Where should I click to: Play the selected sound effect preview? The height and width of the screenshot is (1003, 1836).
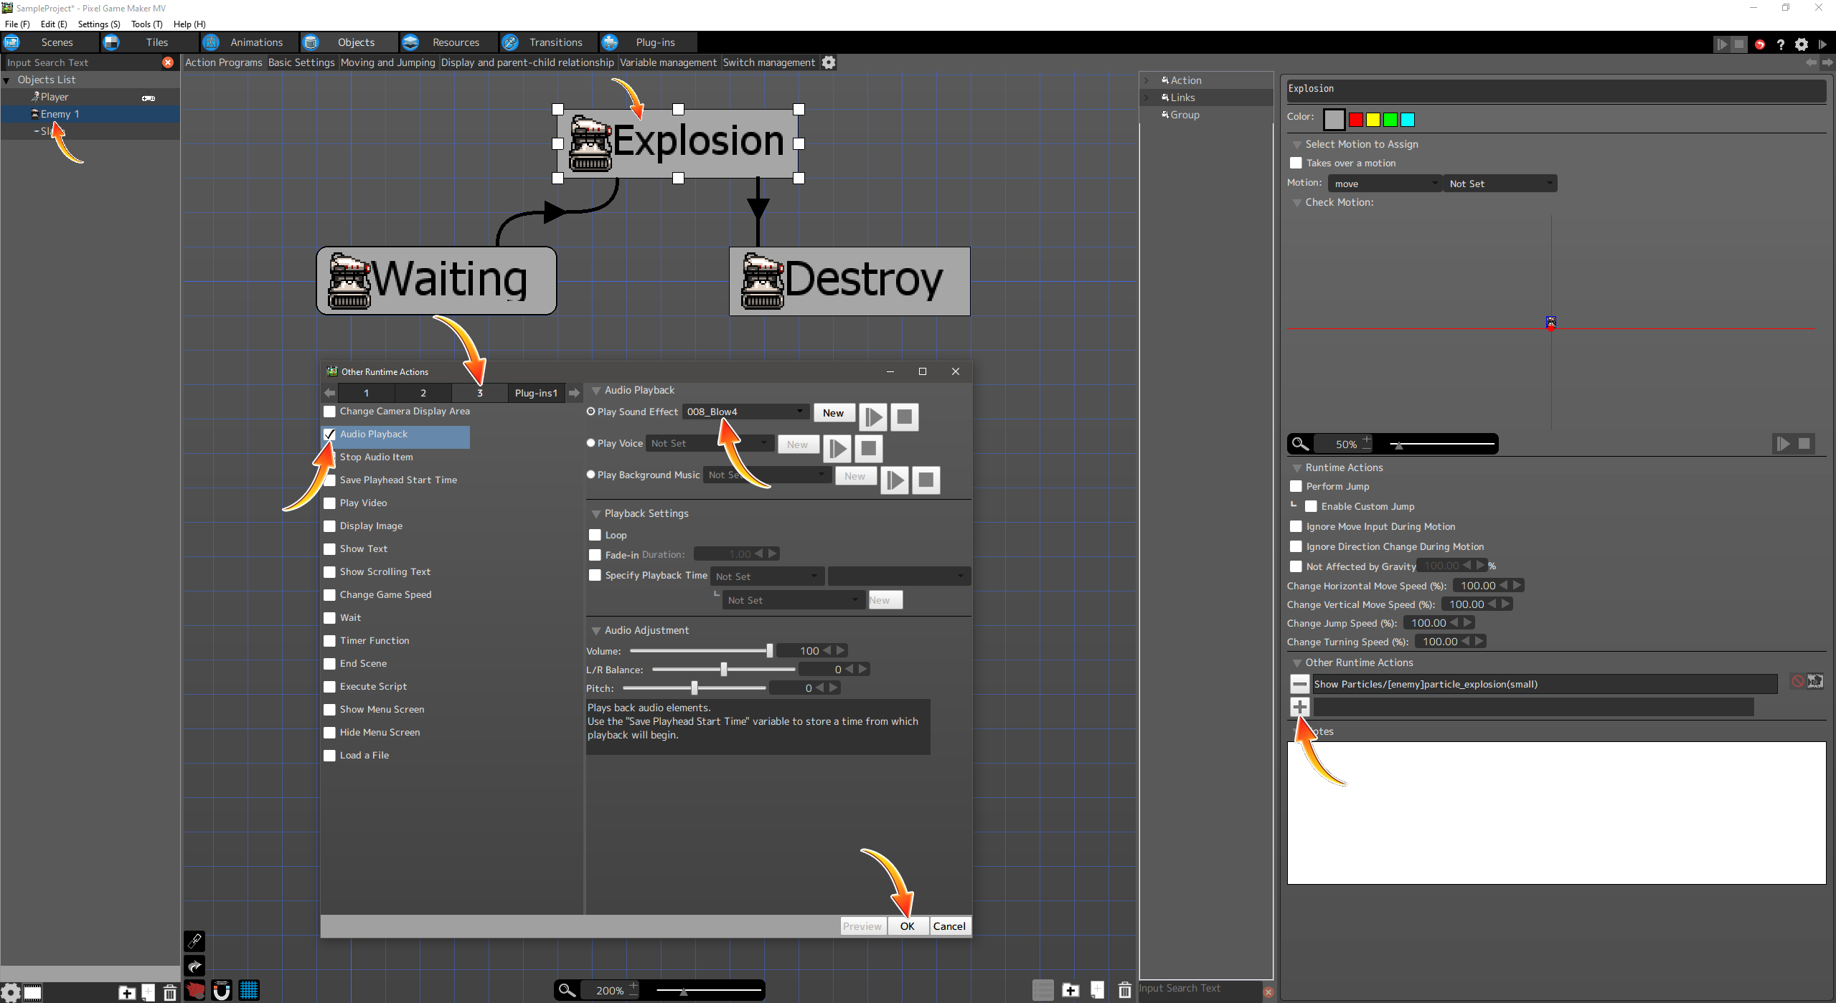[873, 417]
